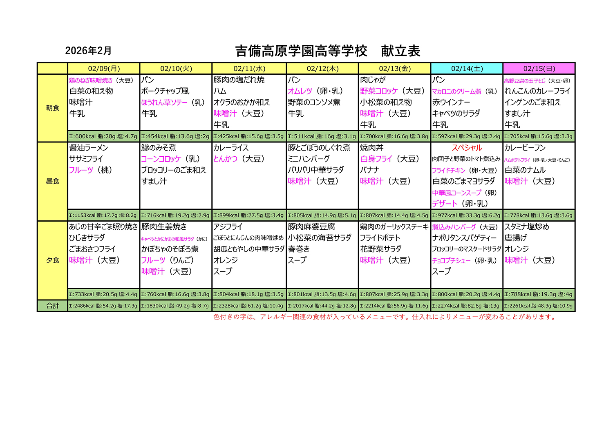Click カレーライス in Wednesday's lunch
Screen dimensions: 613x433
[231, 148]
